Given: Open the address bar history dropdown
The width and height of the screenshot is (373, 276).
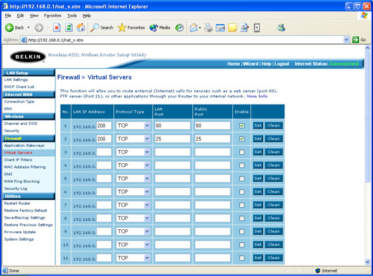Looking at the screenshot, I should pos(346,40).
